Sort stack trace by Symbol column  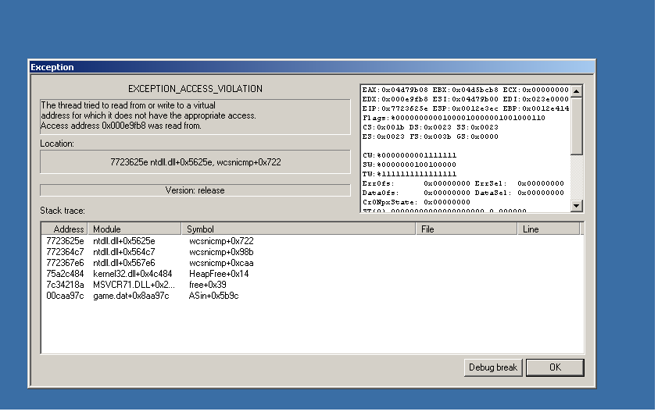299,229
